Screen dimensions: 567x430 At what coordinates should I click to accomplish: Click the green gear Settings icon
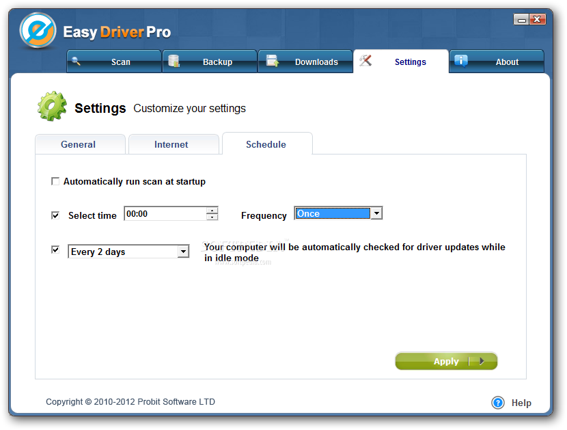point(52,106)
